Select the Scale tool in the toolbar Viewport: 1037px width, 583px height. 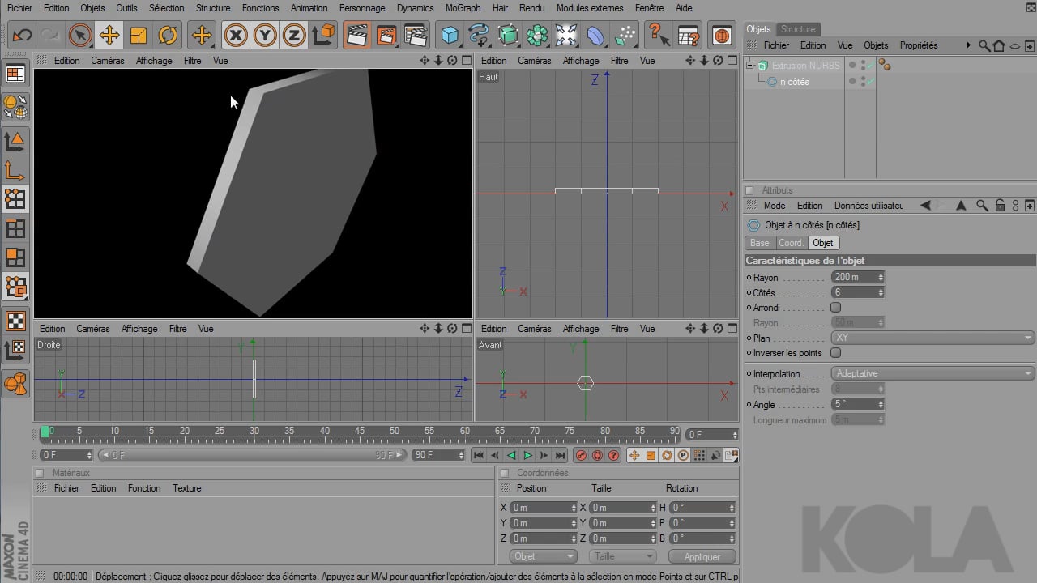click(x=138, y=36)
